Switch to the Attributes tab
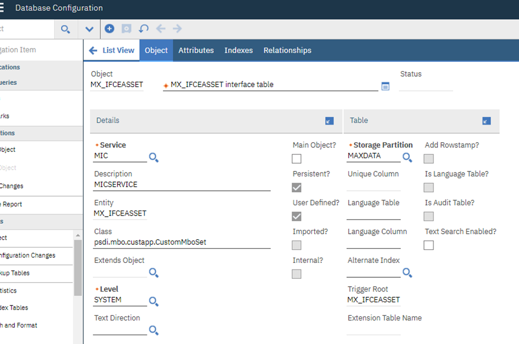The width and height of the screenshot is (519, 344). coord(196,50)
